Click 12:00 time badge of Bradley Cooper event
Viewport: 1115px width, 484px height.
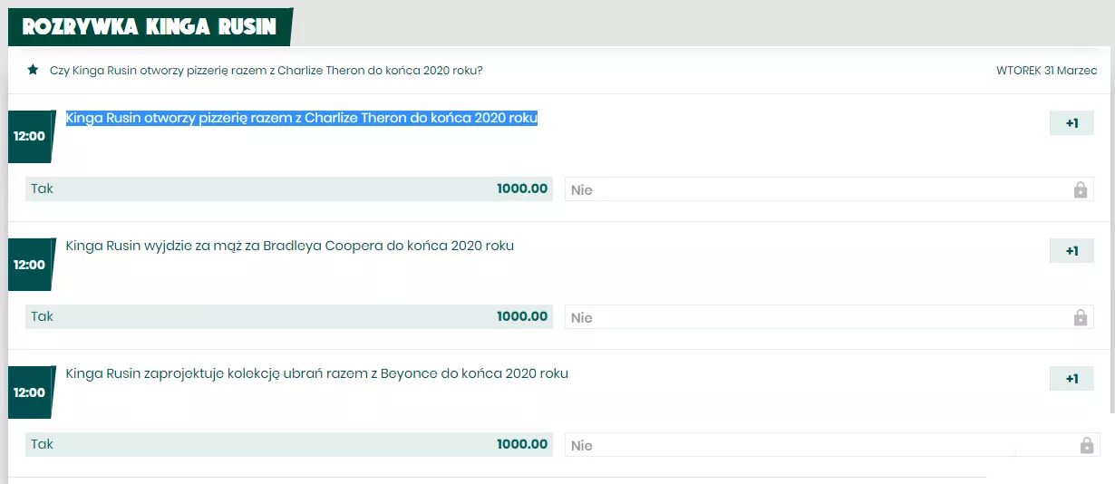pyautogui.click(x=30, y=265)
